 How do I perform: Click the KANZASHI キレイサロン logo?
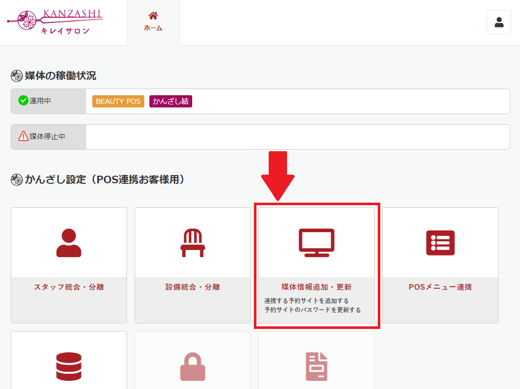click(55, 22)
